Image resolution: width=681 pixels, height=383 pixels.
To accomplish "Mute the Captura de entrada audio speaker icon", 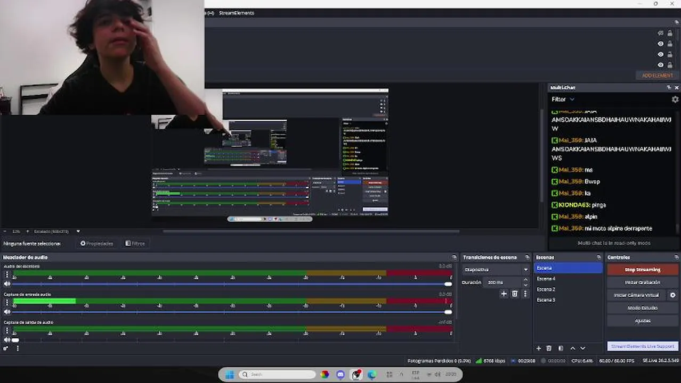I will pyautogui.click(x=7, y=312).
